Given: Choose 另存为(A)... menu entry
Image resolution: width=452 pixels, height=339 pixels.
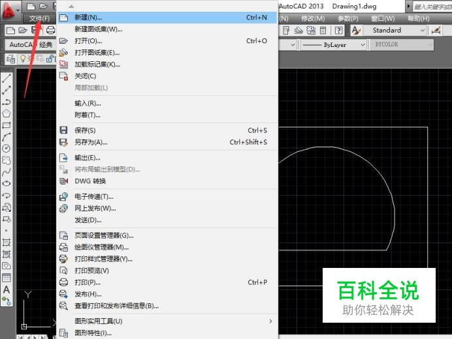Looking at the screenshot, I should click(x=168, y=142).
